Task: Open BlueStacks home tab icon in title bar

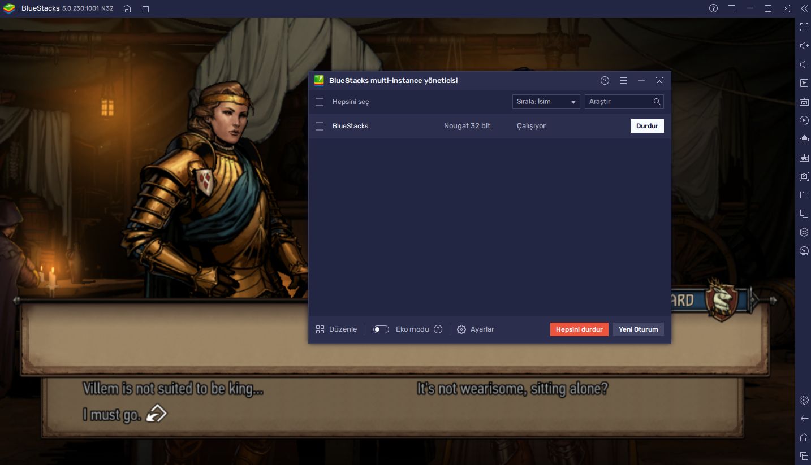Action: [127, 8]
